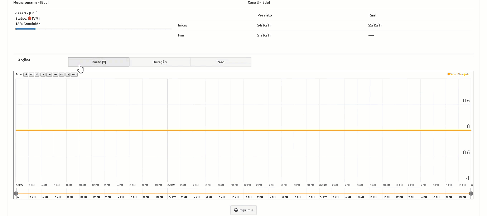
Task: Click the right range selector handle
Action: (471, 193)
